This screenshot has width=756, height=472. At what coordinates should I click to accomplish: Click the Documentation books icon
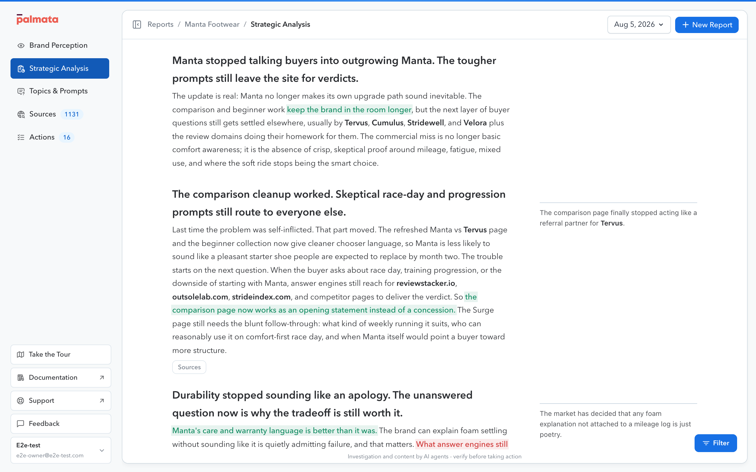pos(21,377)
